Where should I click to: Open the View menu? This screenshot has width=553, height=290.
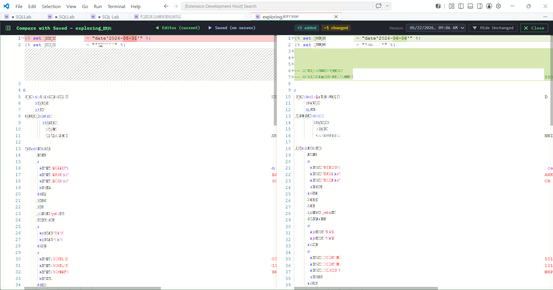(71, 6)
